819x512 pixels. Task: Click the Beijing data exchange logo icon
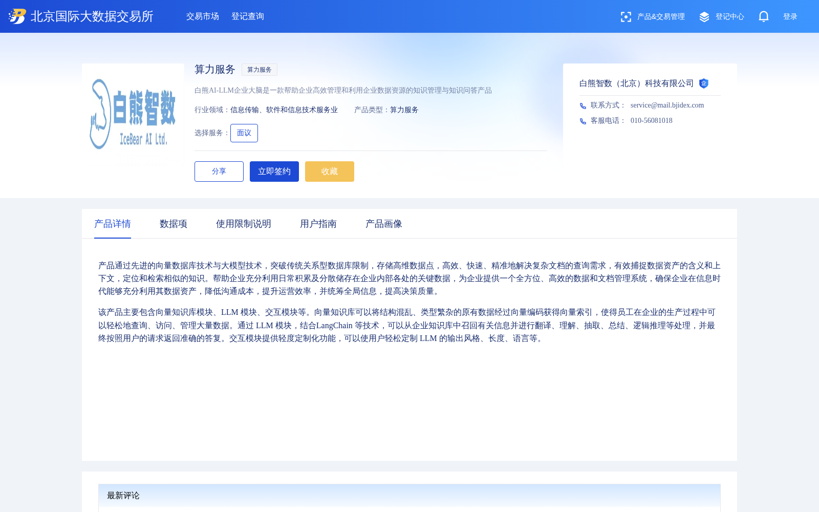(17, 16)
